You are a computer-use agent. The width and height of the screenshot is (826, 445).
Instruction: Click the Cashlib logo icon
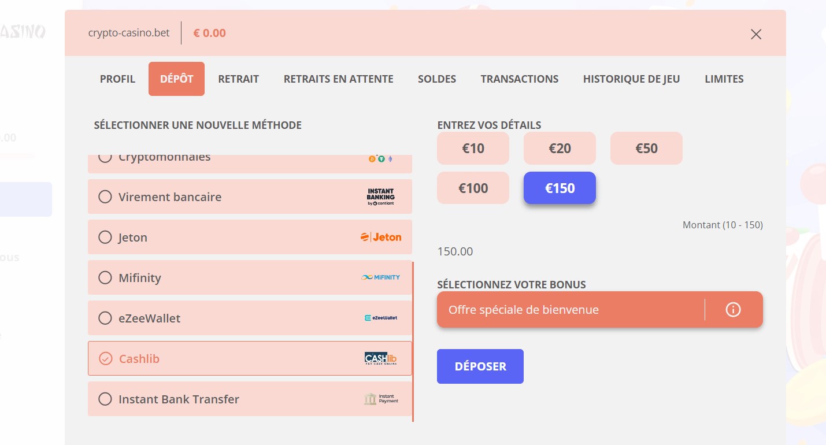(380, 358)
